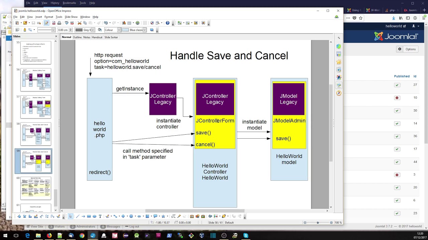Select the Text tool in drawing toolbar
428x240 pixels.
coord(100,216)
